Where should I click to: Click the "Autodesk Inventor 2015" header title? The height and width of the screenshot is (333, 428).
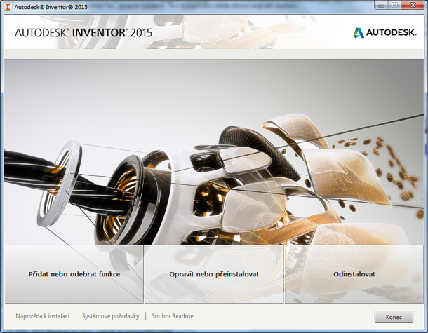click(83, 33)
